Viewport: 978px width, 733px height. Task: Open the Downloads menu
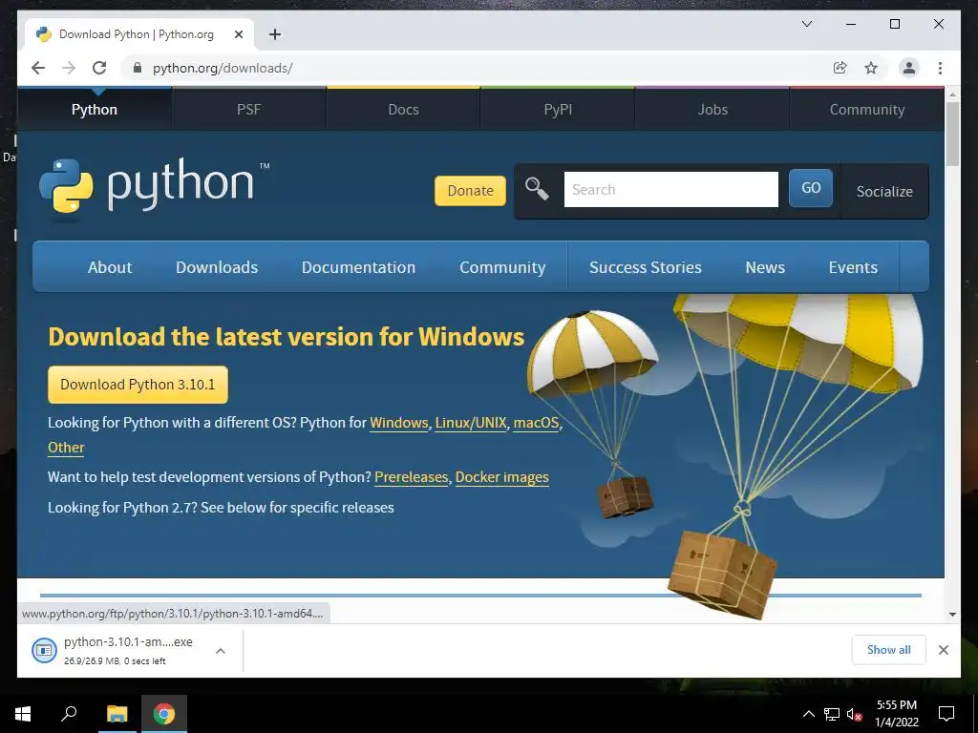217,267
